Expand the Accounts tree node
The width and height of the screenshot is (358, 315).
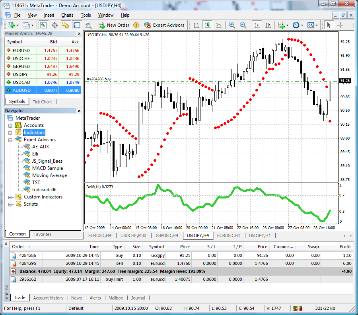tap(10, 126)
